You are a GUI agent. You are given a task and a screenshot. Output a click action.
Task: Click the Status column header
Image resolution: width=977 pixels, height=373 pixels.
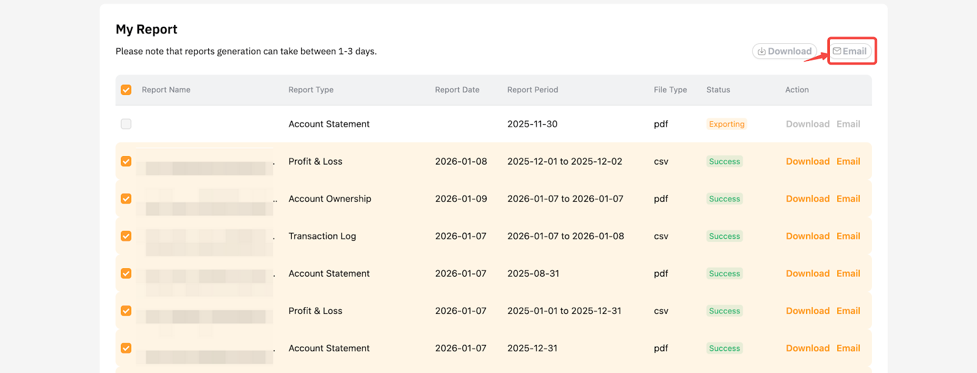click(x=718, y=90)
